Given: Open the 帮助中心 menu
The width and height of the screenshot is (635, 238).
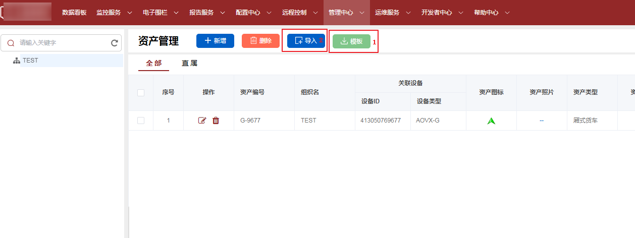Looking at the screenshot, I should (491, 13).
